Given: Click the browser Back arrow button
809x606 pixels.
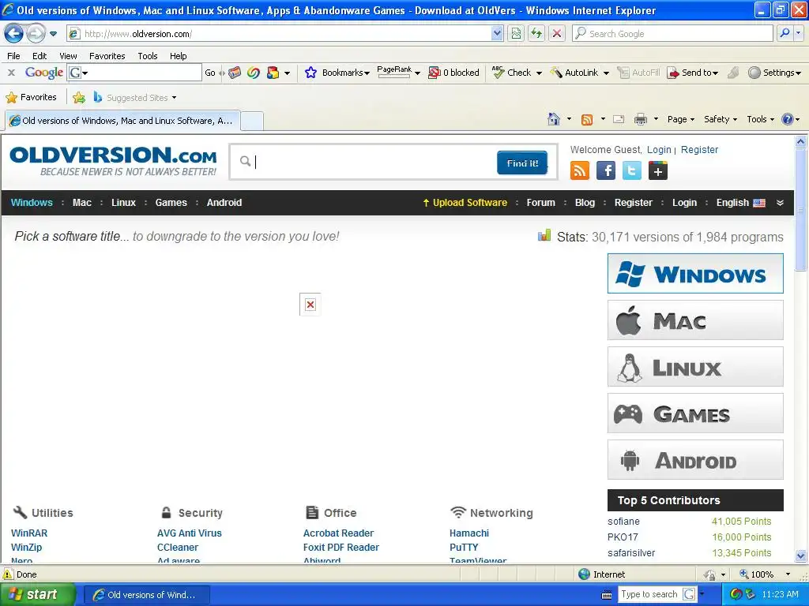Looking at the screenshot, I should [14, 34].
